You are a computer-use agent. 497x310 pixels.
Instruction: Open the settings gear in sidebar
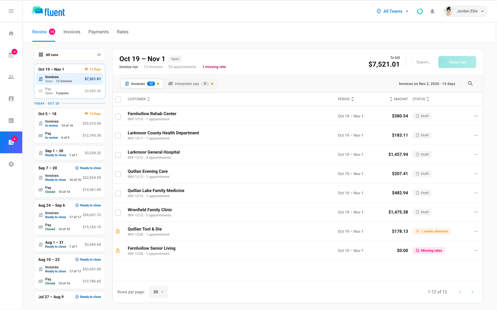[x=11, y=164]
